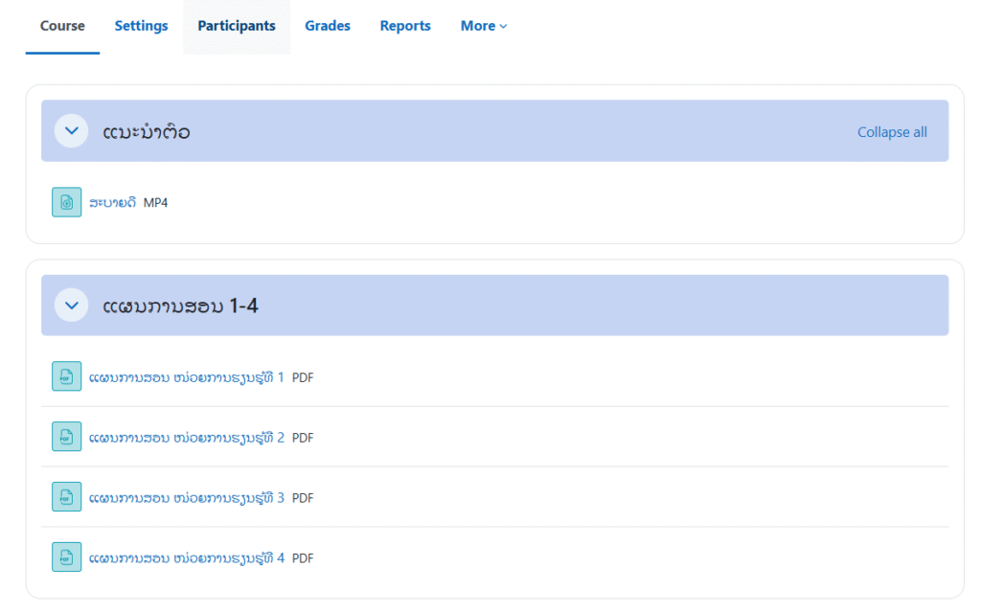Open the ໜ່ວຍການຮຽນຮູ້ທີ 3 PDF link

(187, 498)
